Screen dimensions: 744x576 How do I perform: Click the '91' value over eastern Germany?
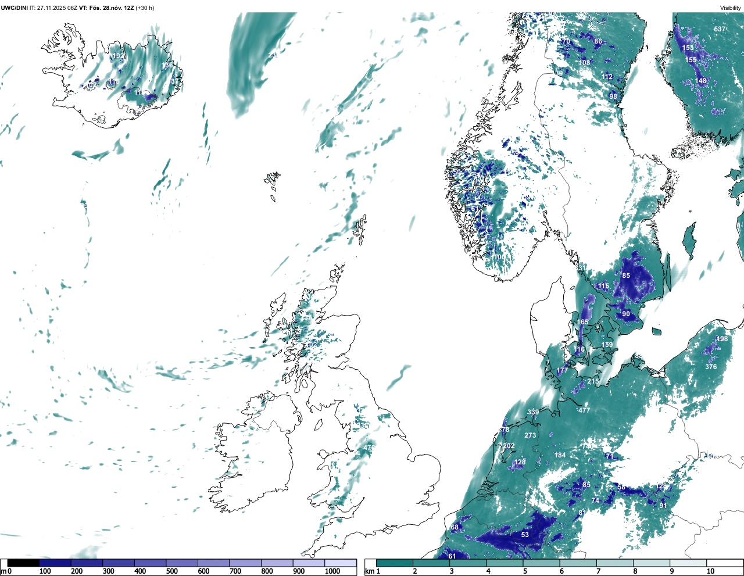[x=663, y=506]
